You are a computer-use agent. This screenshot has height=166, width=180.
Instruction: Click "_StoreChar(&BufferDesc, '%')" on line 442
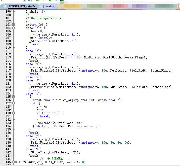pos(55,152)
